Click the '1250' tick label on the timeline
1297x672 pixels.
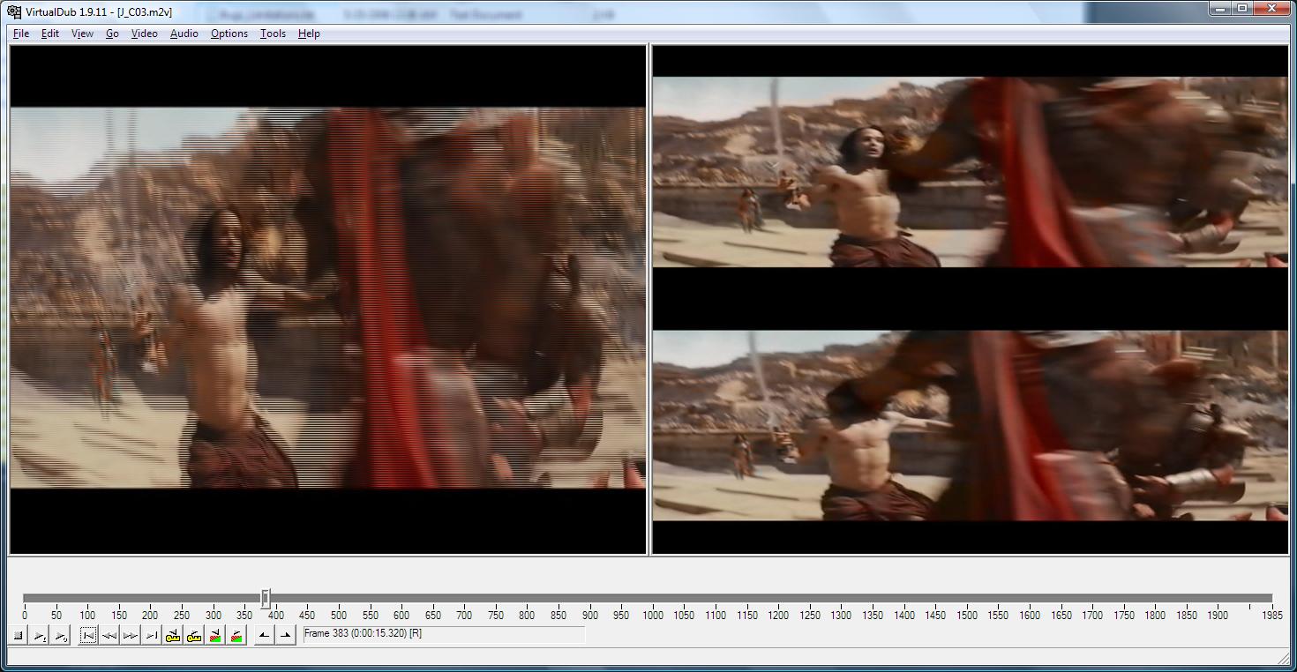810,616
